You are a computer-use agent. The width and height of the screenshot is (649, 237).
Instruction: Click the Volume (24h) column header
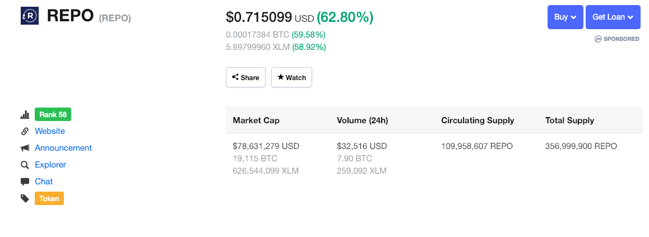362,120
